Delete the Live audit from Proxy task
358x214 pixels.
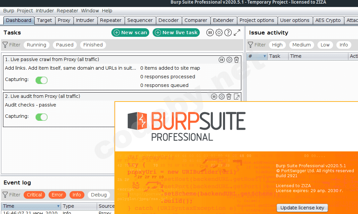229,97
